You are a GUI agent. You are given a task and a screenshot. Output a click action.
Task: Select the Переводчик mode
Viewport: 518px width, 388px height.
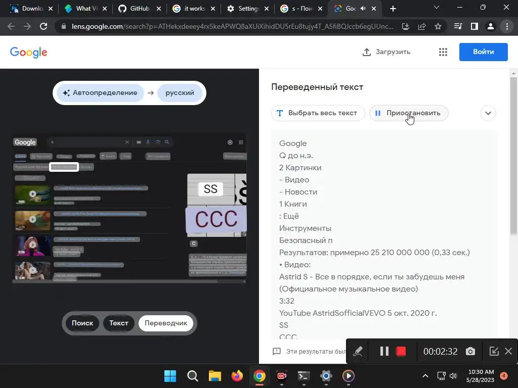(x=166, y=323)
